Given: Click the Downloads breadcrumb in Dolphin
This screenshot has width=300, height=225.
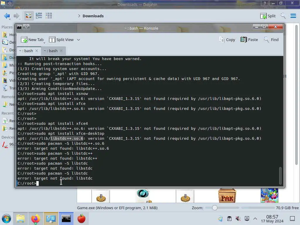Looking at the screenshot, I should (x=93, y=16).
